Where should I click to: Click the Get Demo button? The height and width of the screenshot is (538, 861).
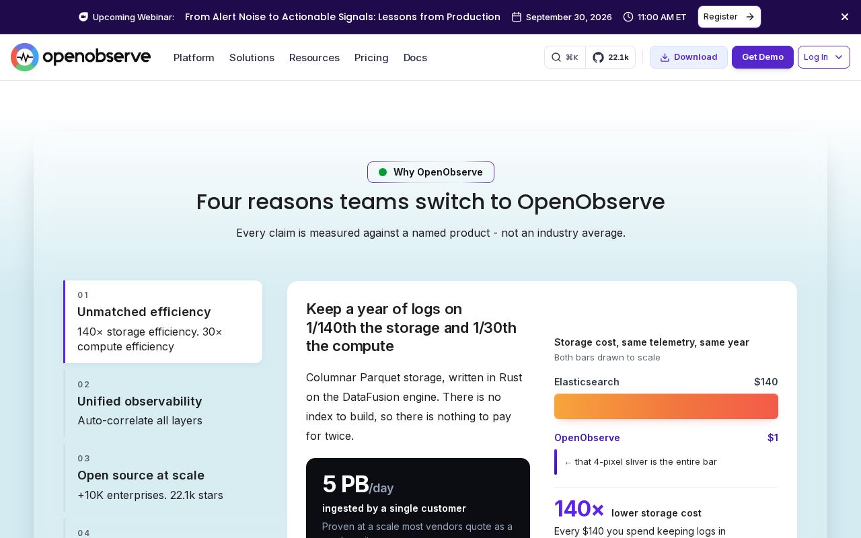(x=763, y=57)
